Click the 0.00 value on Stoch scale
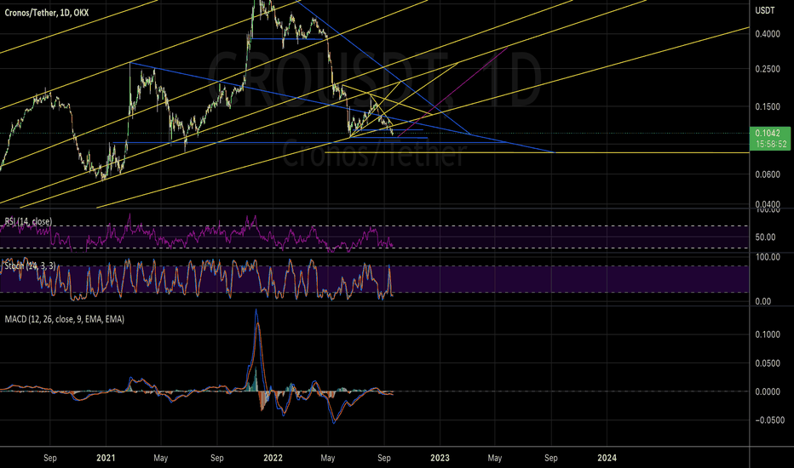Viewport: 794px width, 468px height. (x=763, y=301)
